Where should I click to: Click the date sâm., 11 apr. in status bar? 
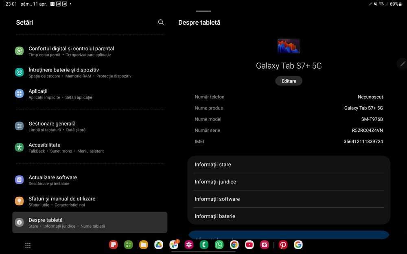[34, 4]
